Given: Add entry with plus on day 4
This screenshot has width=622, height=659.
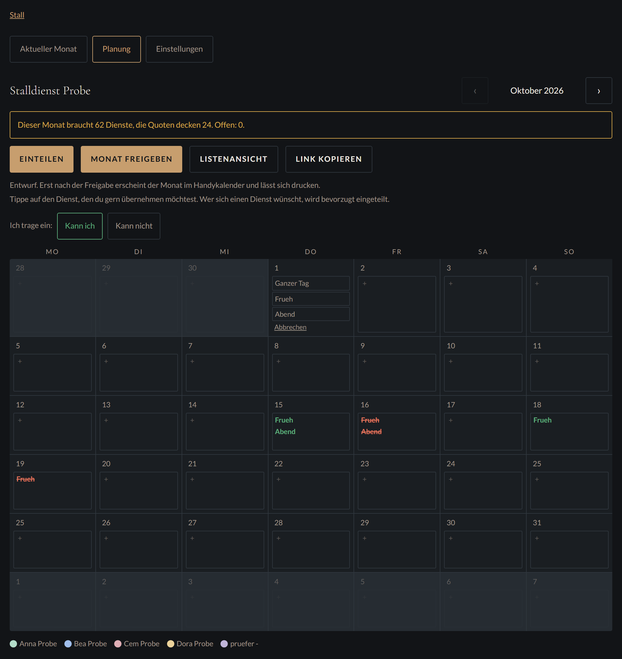Looking at the screenshot, I should coord(569,304).
